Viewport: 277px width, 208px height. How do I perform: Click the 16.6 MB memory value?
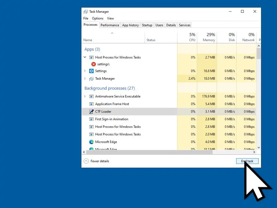tap(209, 71)
